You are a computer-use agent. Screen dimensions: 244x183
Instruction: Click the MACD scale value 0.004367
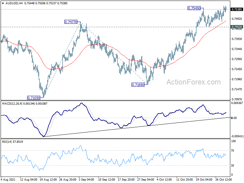click(237, 103)
